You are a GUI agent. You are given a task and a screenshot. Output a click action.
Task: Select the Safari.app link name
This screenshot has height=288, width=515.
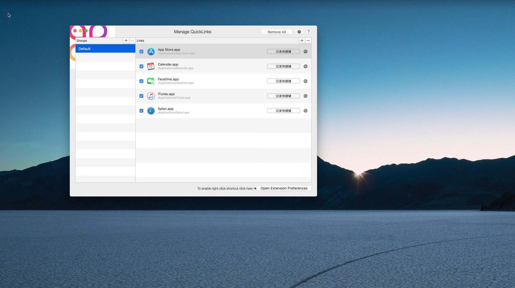coord(166,109)
